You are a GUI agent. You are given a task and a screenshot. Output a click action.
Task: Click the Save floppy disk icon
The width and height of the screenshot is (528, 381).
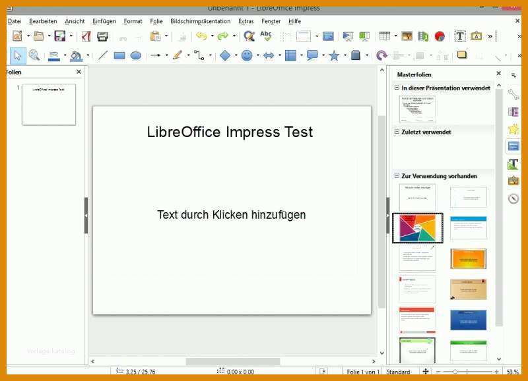coord(60,36)
